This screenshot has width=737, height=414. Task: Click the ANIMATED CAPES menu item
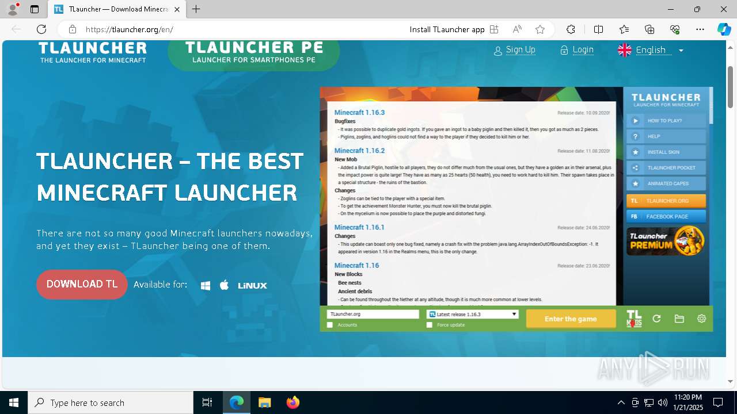tap(666, 183)
